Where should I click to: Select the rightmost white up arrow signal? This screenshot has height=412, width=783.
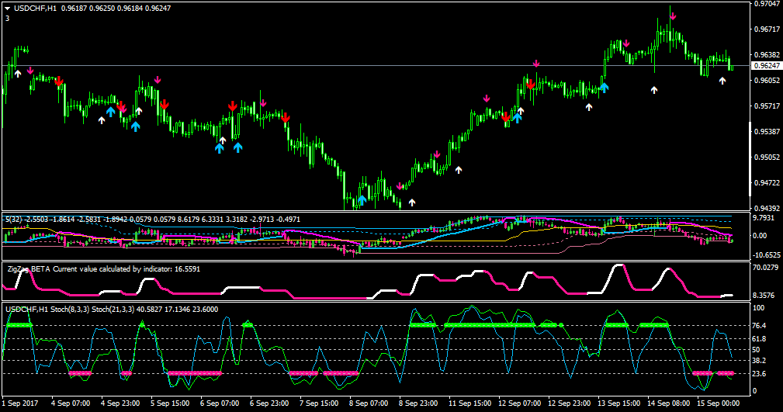[722, 81]
